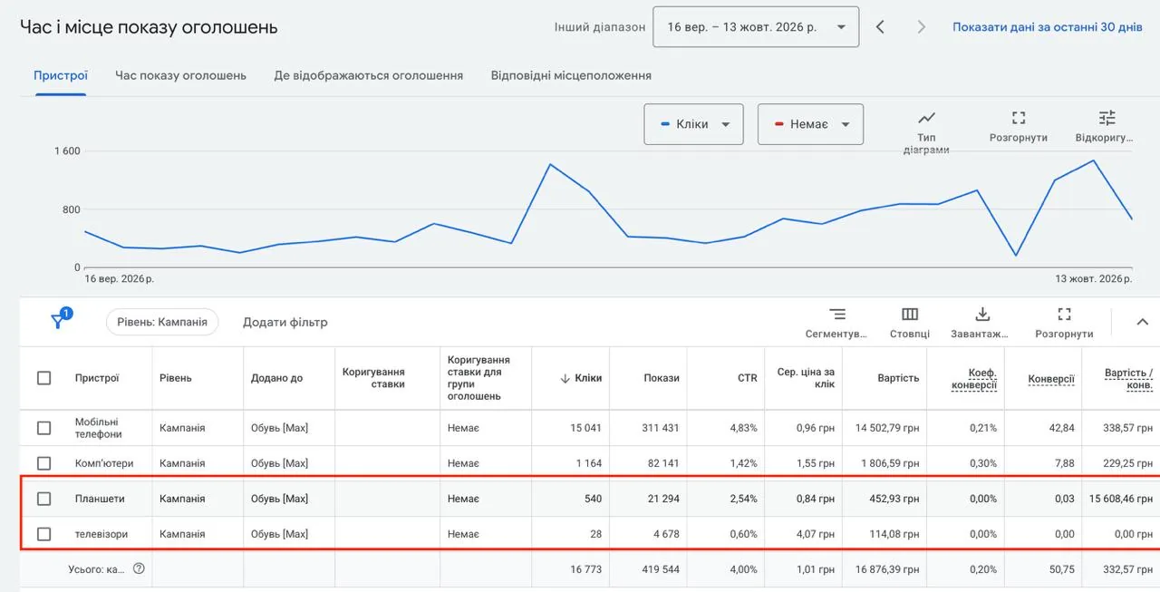Open Де відображаються оголошення tab
This screenshot has width=1160, height=592.
369,76
